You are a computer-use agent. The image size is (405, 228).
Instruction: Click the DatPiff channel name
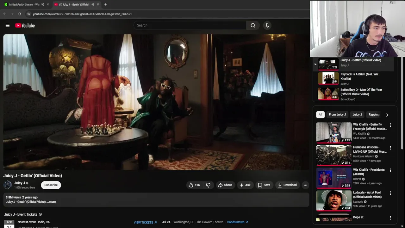357,179
